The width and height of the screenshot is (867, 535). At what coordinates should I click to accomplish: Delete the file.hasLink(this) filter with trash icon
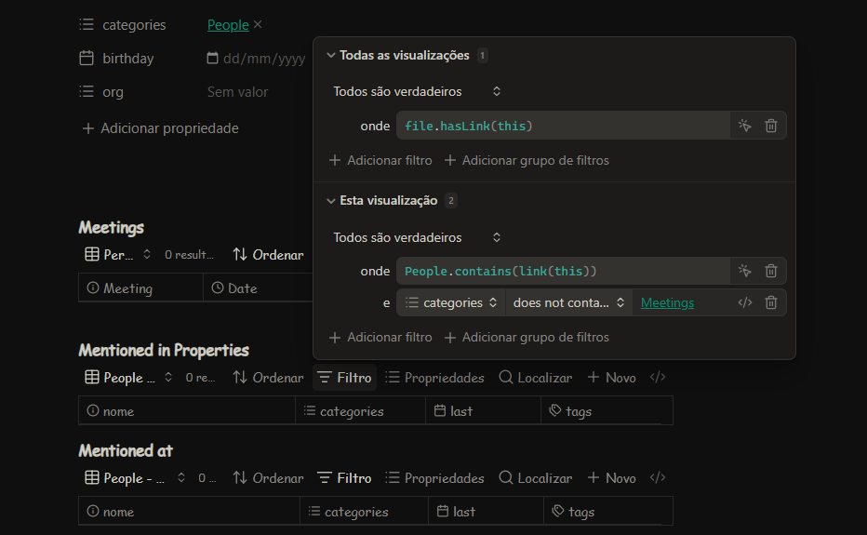tap(770, 126)
